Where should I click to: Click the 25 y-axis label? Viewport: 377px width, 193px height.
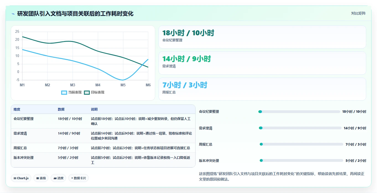[17, 32]
